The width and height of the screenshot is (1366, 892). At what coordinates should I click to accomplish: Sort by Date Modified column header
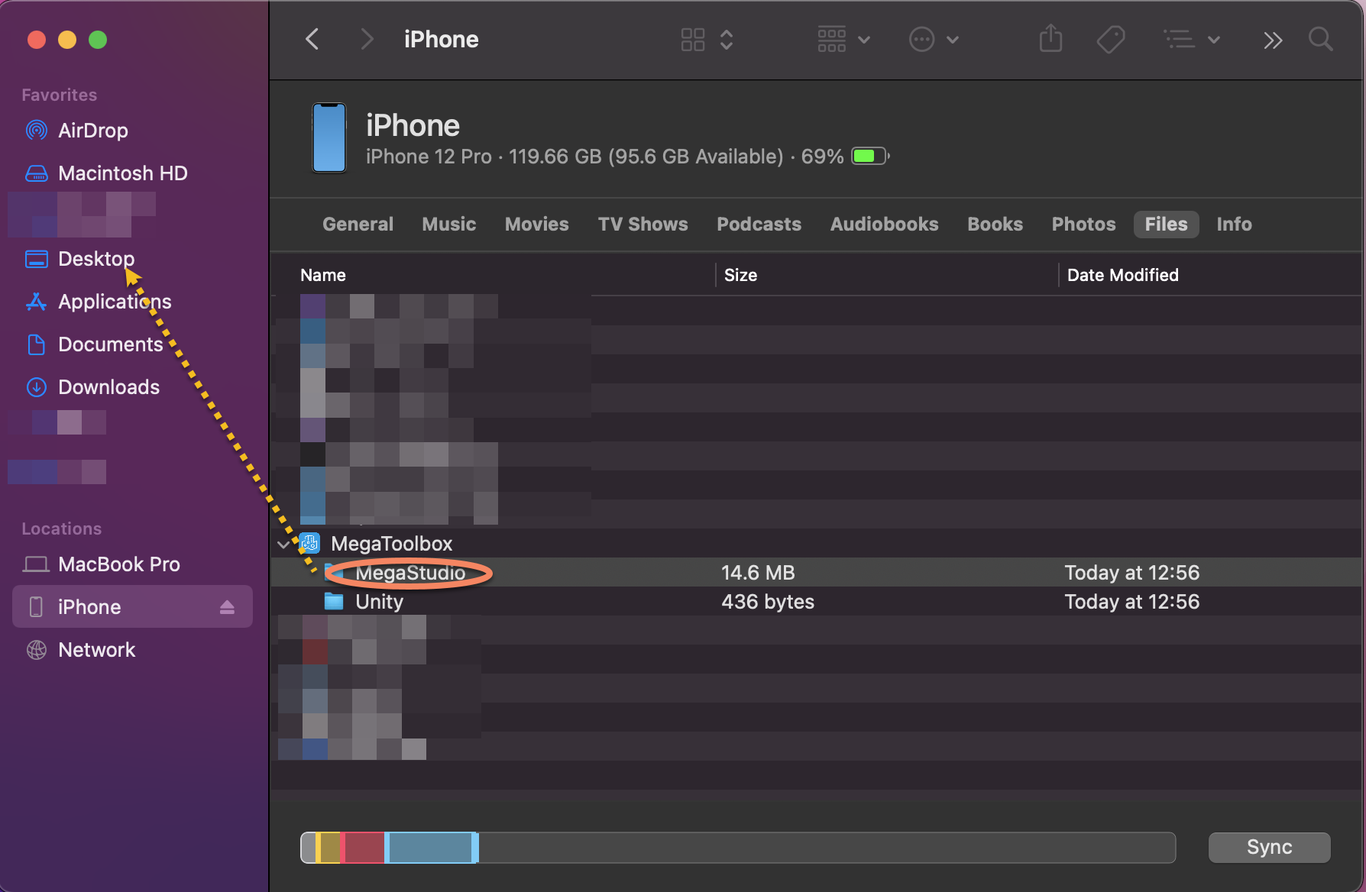tap(1122, 275)
